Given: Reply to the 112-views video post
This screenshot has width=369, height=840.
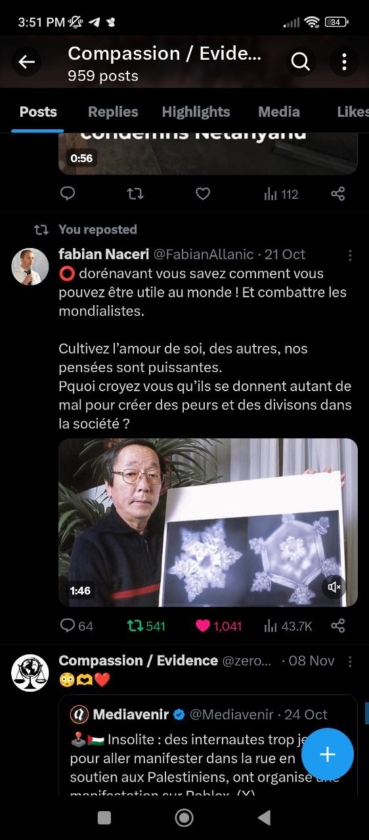Looking at the screenshot, I should pos(68,194).
